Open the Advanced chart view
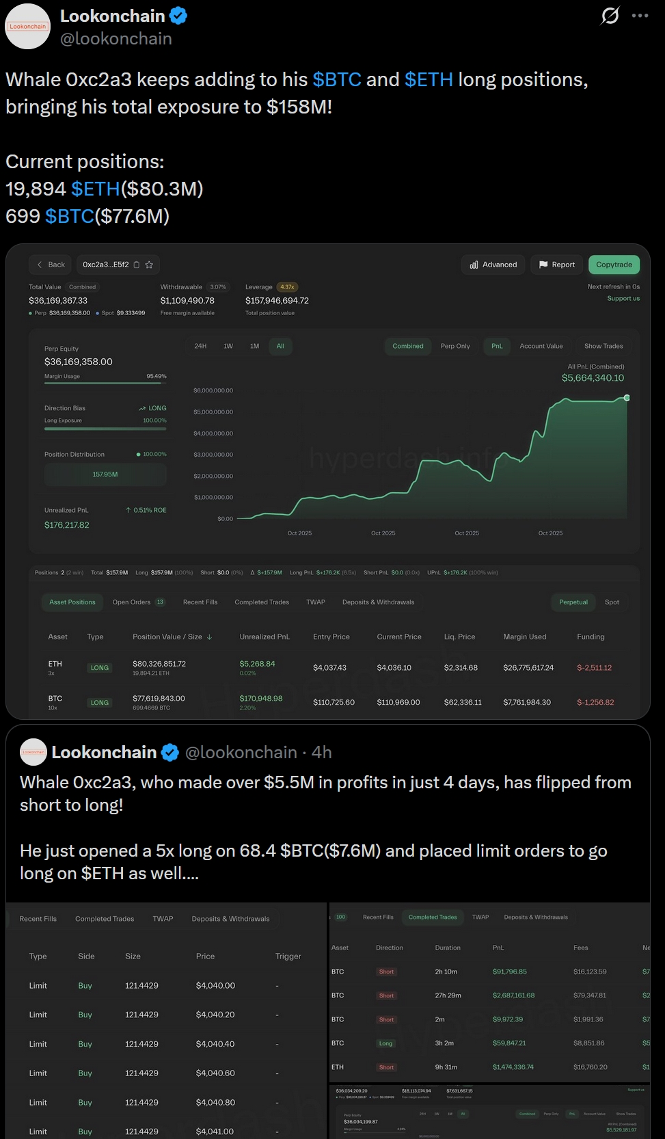The image size is (665, 1139). tap(493, 265)
